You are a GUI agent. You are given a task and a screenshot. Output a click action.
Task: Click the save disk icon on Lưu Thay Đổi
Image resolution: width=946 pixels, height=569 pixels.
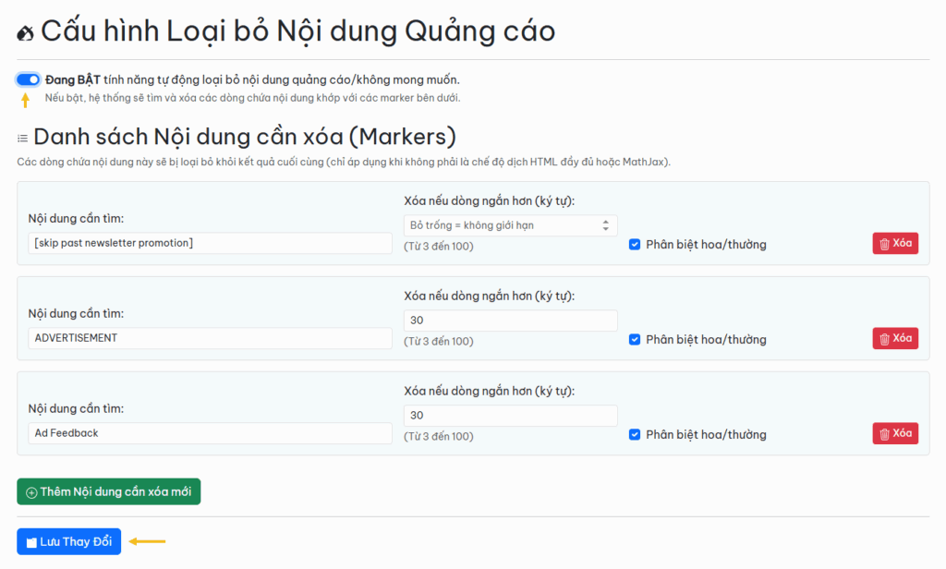tap(31, 542)
